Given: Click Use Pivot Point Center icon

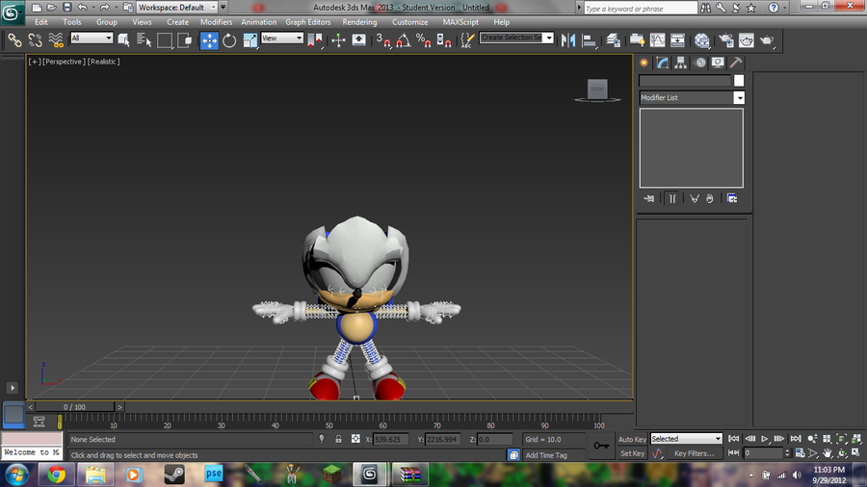Looking at the screenshot, I should [x=315, y=40].
